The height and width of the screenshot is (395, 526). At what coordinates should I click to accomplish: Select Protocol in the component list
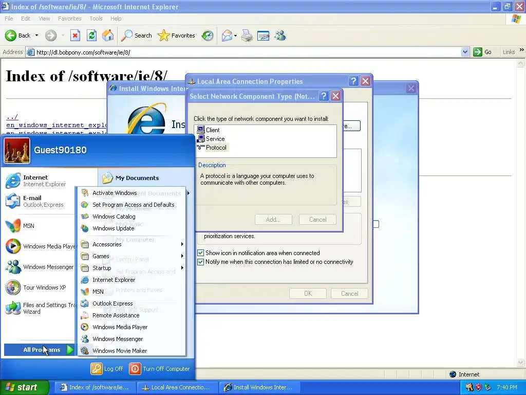[x=212, y=148]
